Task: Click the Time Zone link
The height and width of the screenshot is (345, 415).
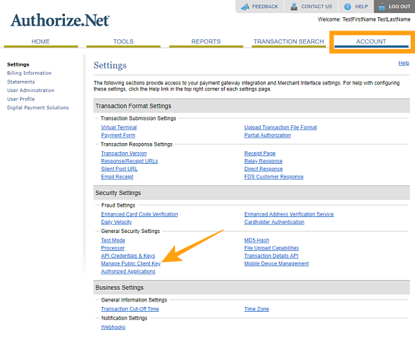Action: pos(257,309)
